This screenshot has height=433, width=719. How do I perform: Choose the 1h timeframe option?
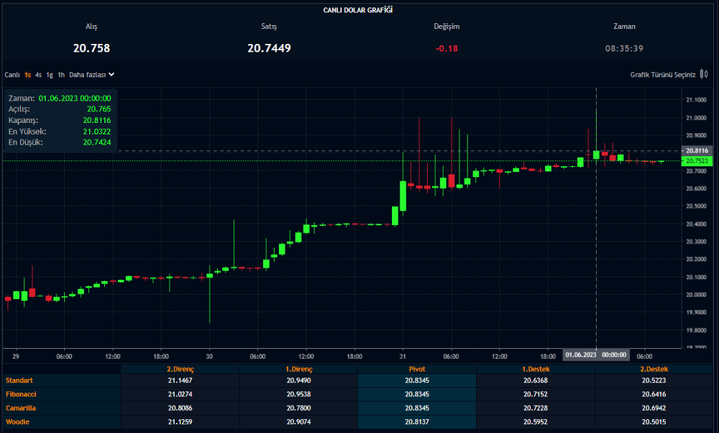pos(61,75)
